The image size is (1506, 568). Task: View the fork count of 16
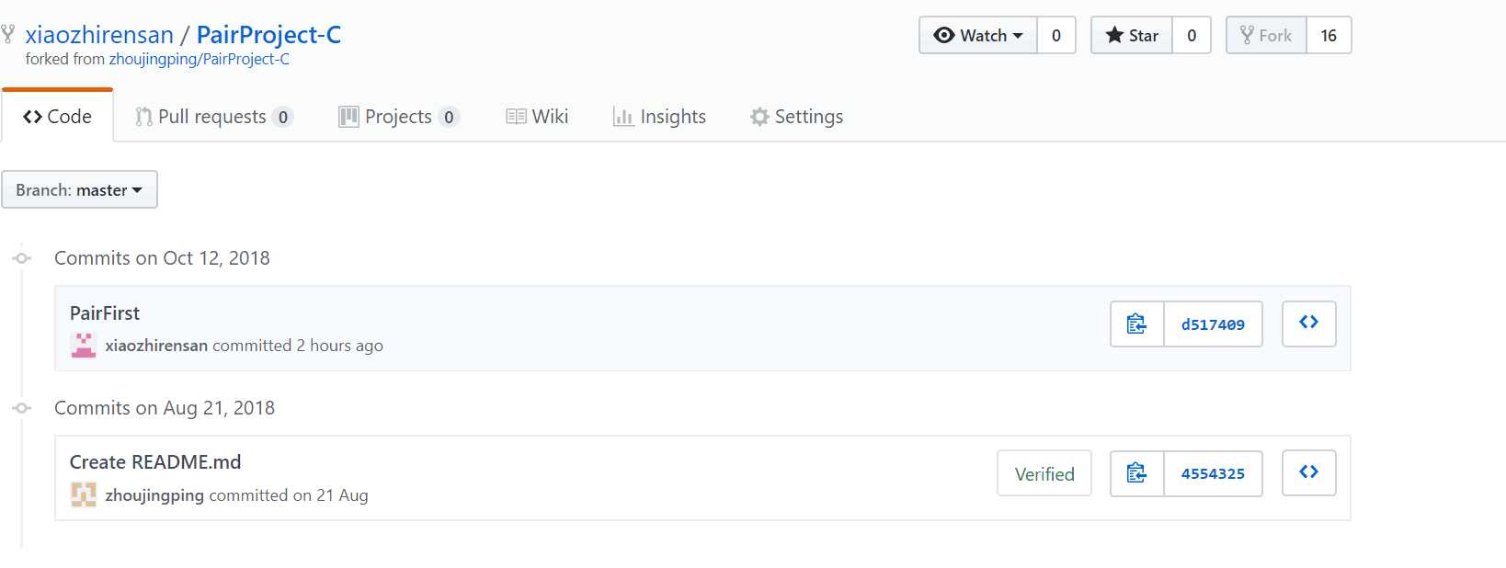(x=1329, y=35)
